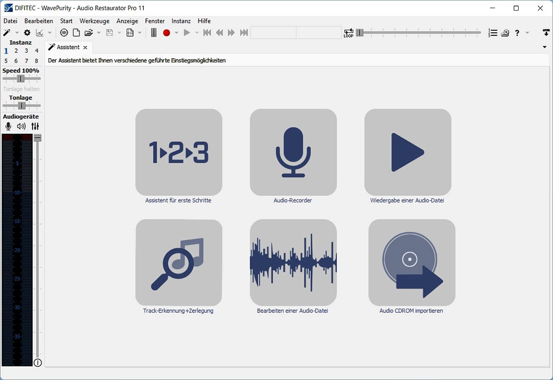The image size is (553, 380).
Task: Click the playback position slider handle
Action: 360,33
